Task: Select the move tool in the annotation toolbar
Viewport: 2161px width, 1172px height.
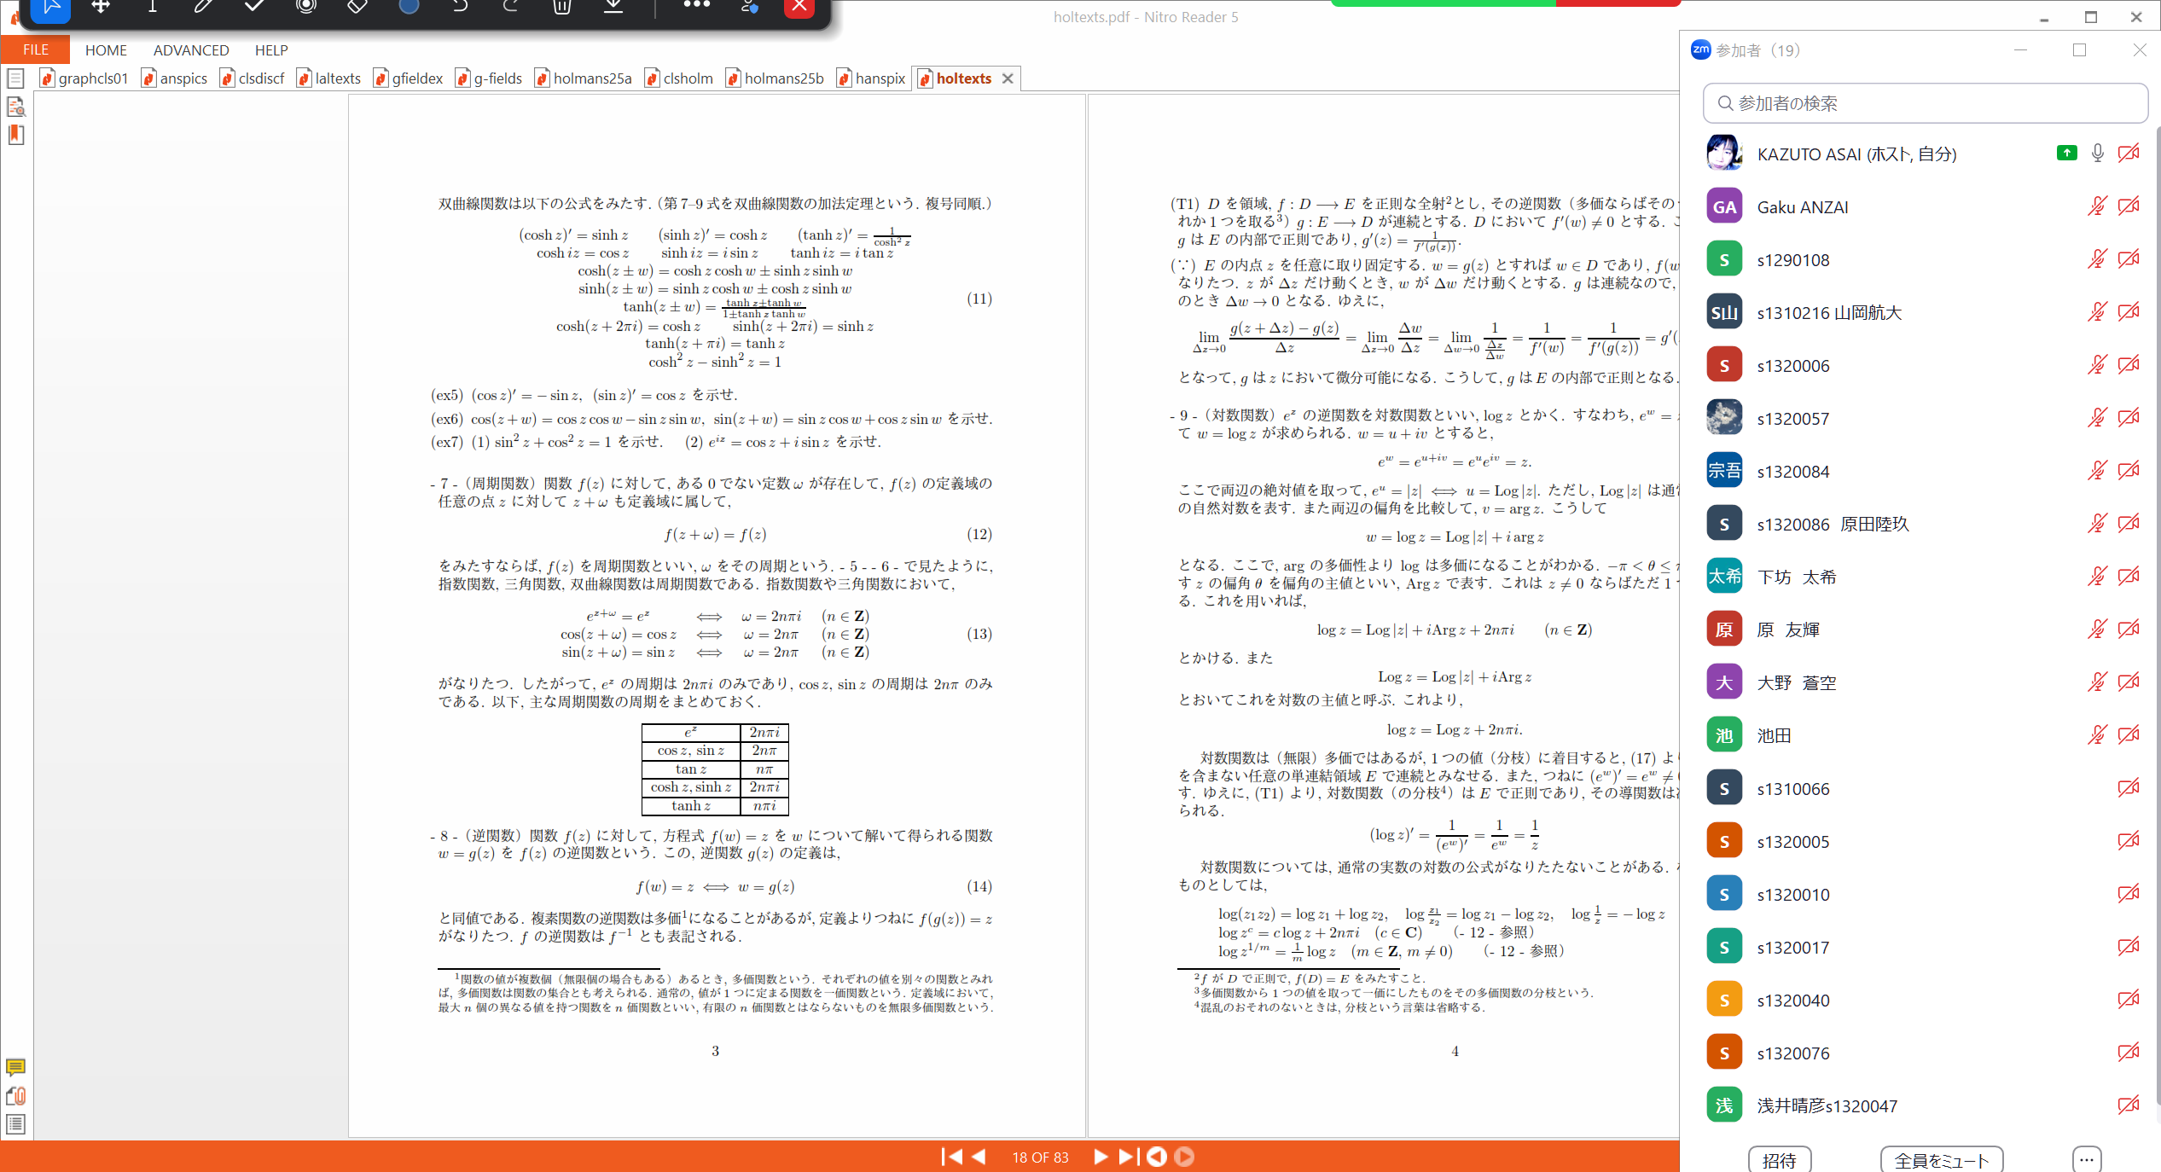Action: tap(101, 7)
